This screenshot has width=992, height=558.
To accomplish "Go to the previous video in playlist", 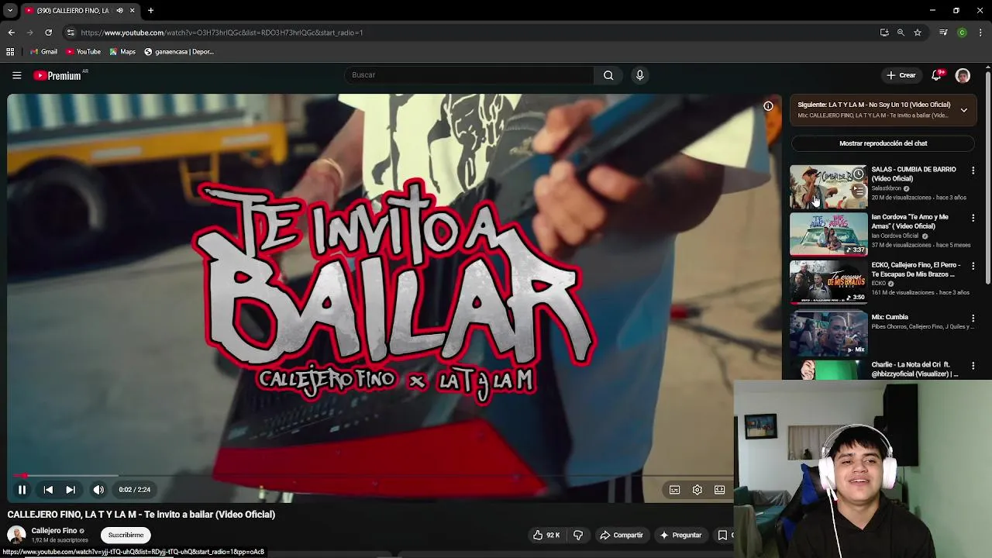I will pyautogui.click(x=48, y=490).
